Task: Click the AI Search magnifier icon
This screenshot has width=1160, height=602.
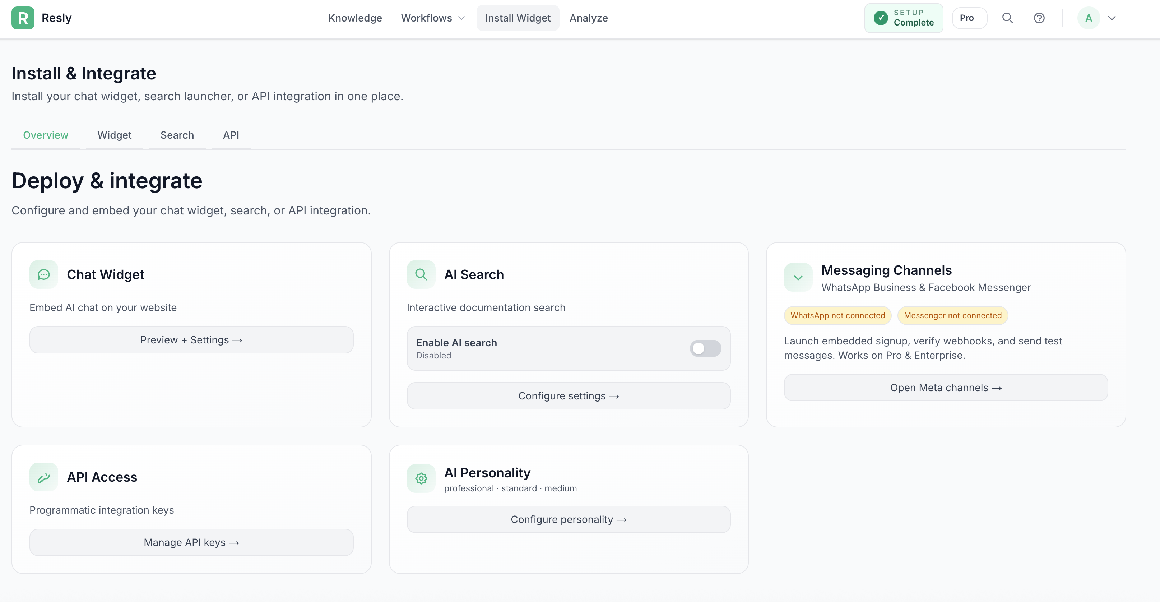Action: tap(421, 274)
